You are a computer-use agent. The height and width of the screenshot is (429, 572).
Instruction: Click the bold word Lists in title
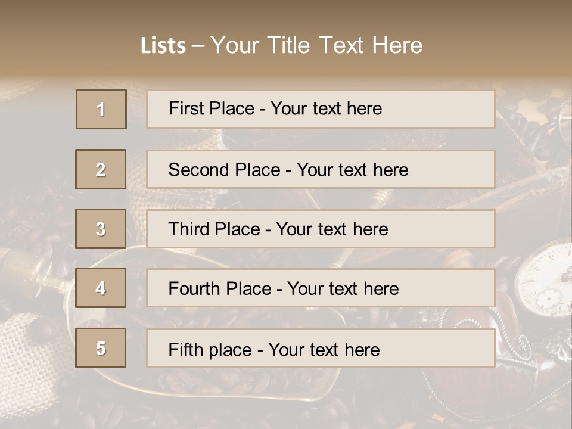[x=163, y=45]
